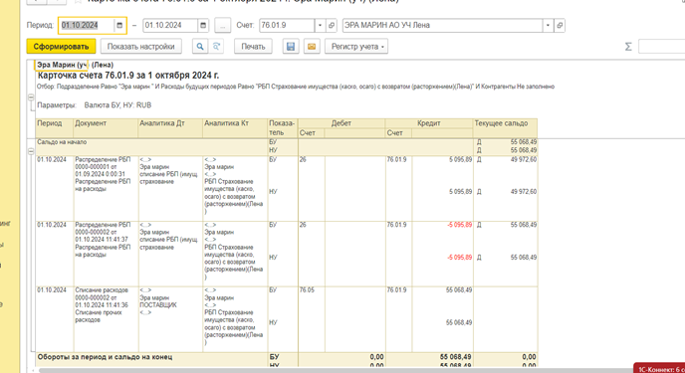Click Показать настройки button
Viewport: 685px width, 373px height.
(141, 46)
